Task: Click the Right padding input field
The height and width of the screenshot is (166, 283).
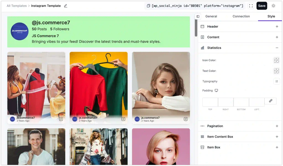Action: click(x=226, y=102)
